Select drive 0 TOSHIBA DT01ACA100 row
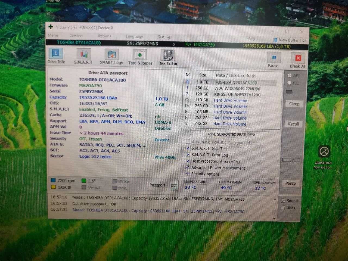 click(x=231, y=82)
